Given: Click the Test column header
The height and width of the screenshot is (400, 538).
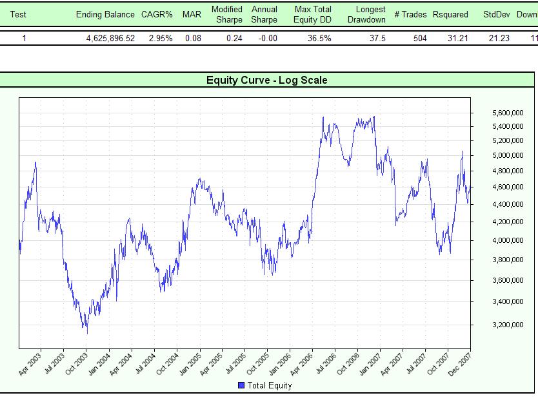Looking at the screenshot, I should tap(18, 14).
